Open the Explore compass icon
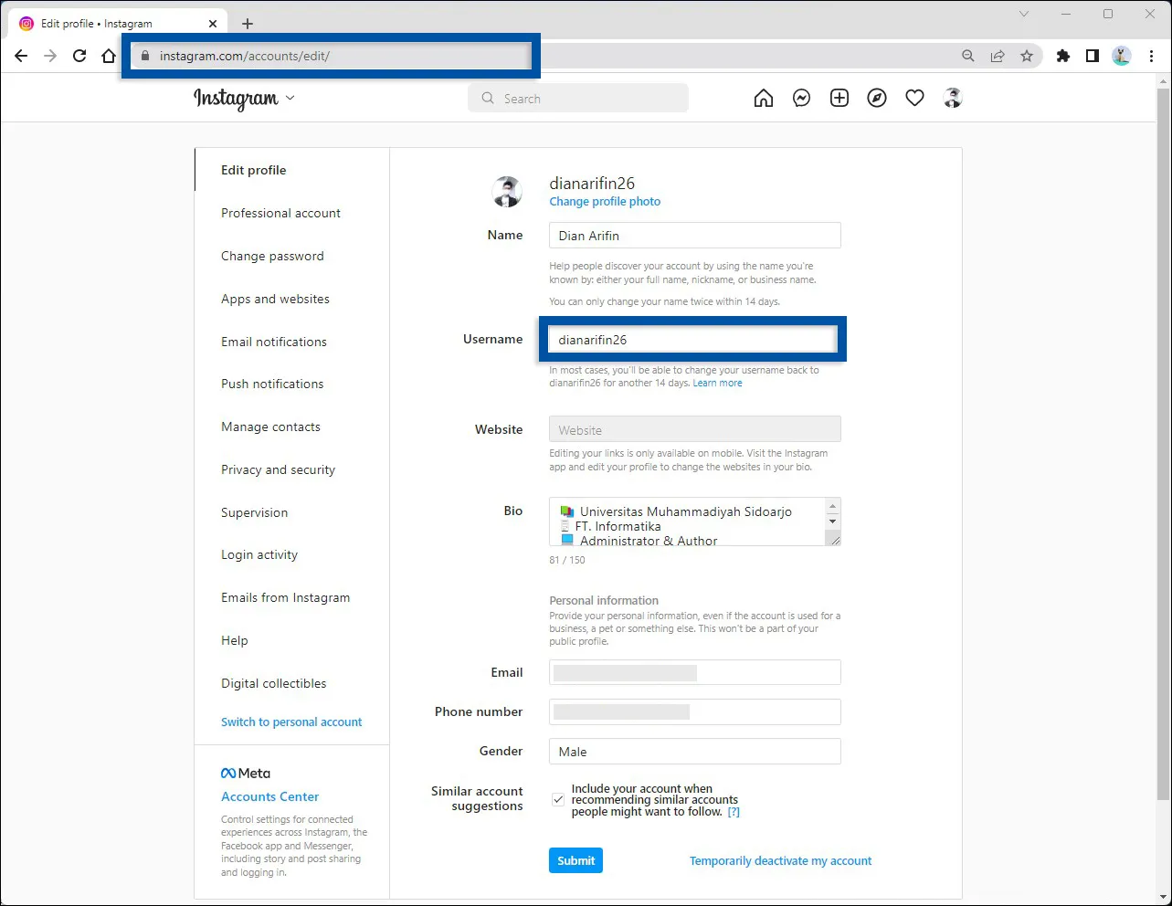The height and width of the screenshot is (906, 1172). (877, 98)
